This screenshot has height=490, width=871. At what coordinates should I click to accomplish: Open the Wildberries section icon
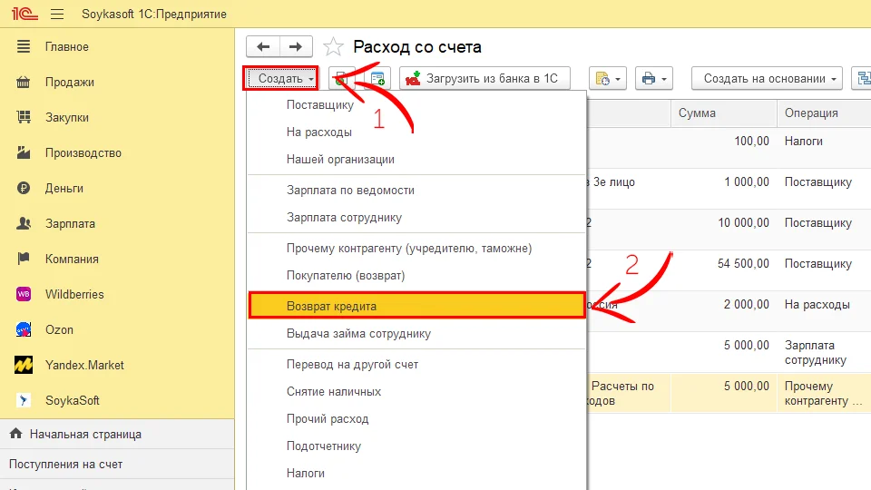pyautogui.click(x=25, y=294)
